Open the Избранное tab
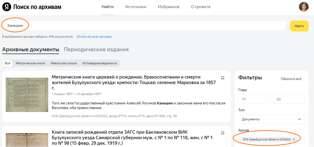Viewport: 314px width, 147px height. coord(169,7)
